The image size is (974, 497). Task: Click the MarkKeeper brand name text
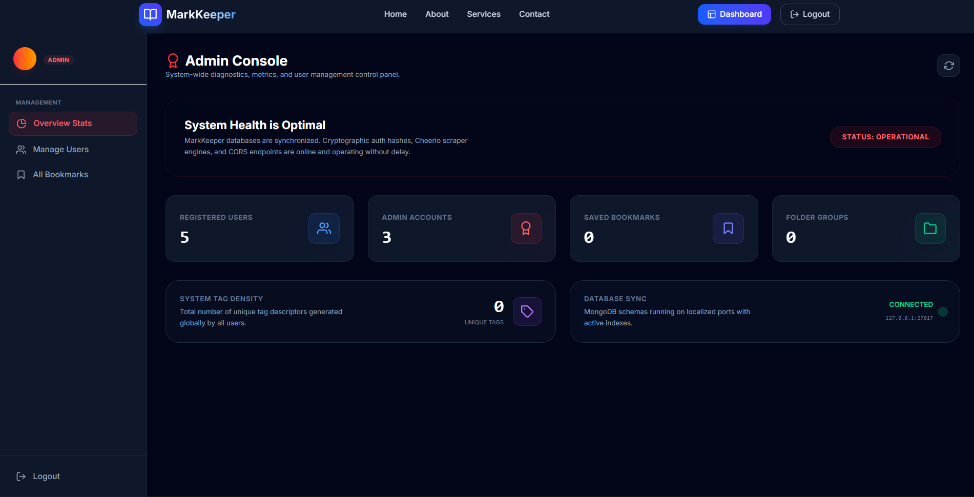[x=201, y=14]
